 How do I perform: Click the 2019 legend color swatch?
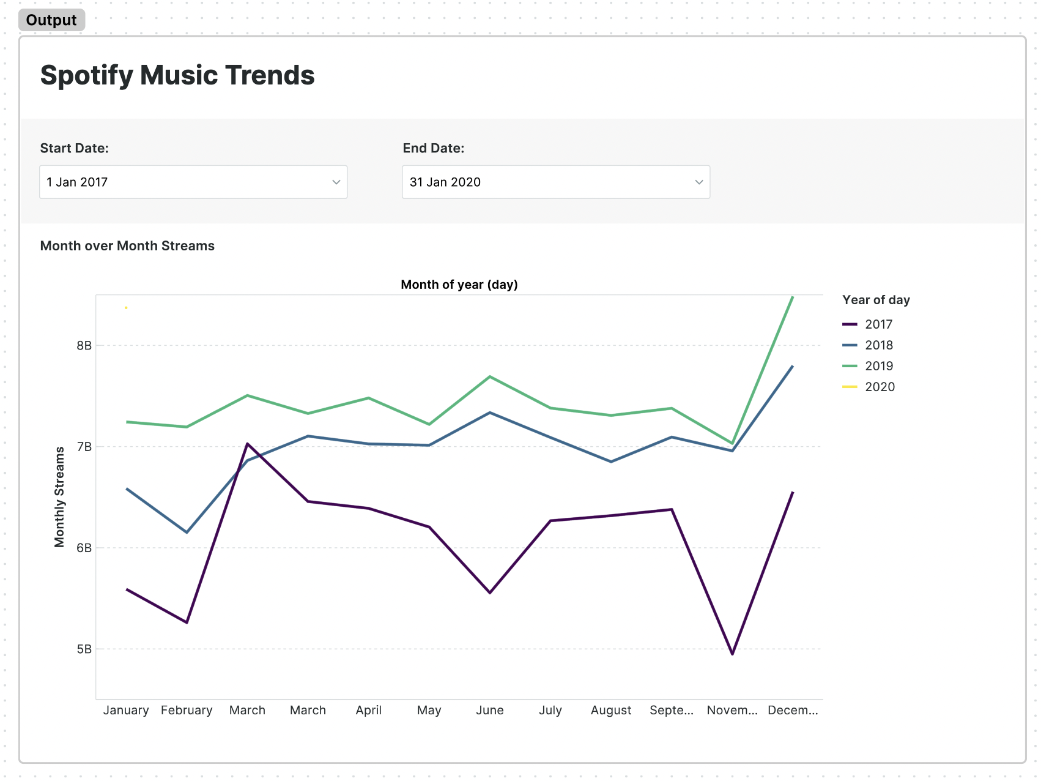click(x=850, y=366)
